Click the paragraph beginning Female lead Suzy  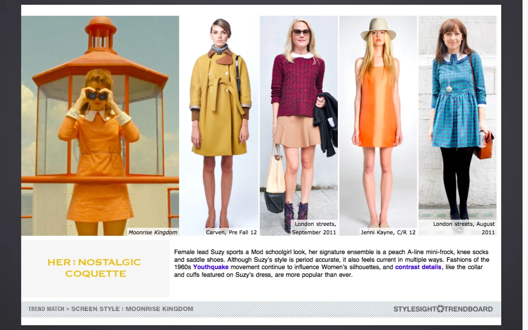coord(332,263)
